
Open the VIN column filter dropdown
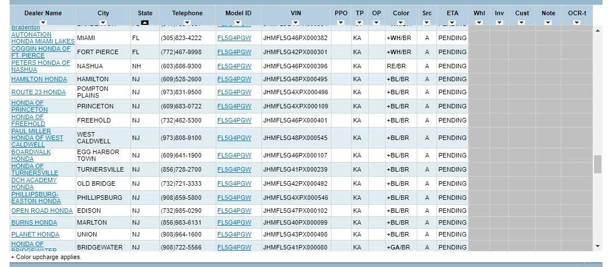point(296,23)
